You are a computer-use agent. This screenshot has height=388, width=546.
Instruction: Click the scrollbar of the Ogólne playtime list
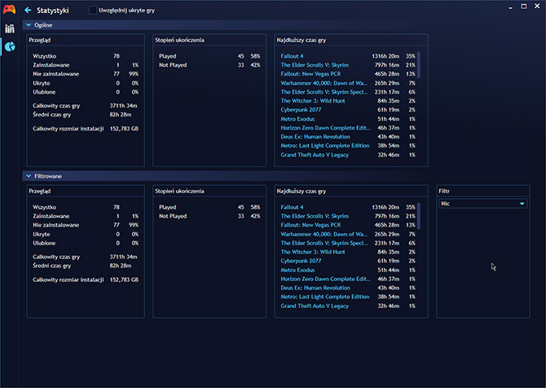(x=419, y=64)
